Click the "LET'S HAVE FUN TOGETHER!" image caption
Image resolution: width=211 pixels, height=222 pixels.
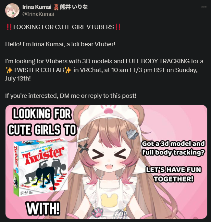coord(173,174)
